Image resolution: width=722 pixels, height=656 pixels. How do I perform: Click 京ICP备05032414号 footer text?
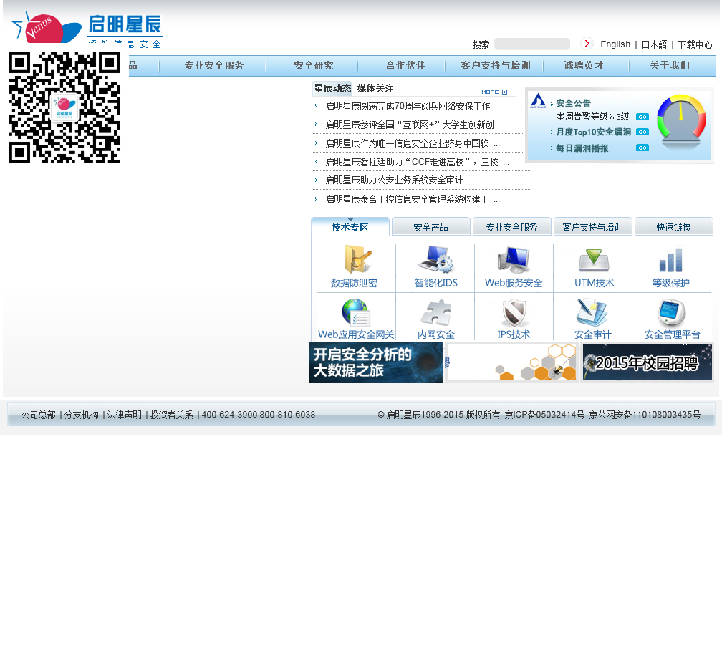(x=544, y=415)
